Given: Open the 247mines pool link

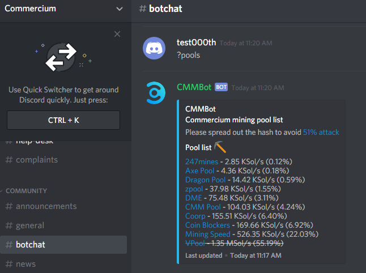Looking at the screenshot, I should point(202,161).
